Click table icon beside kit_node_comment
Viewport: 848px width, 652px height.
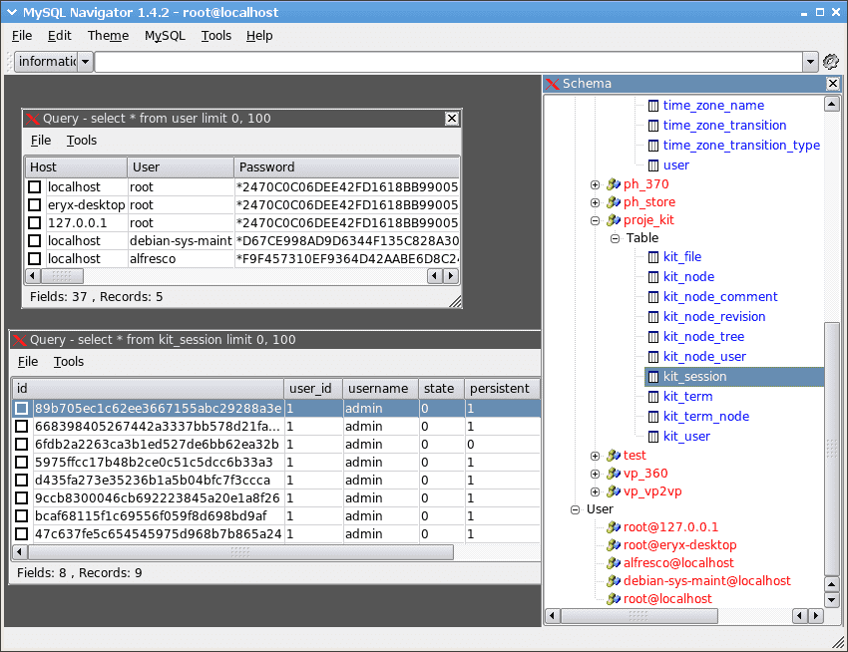coord(653,297)
